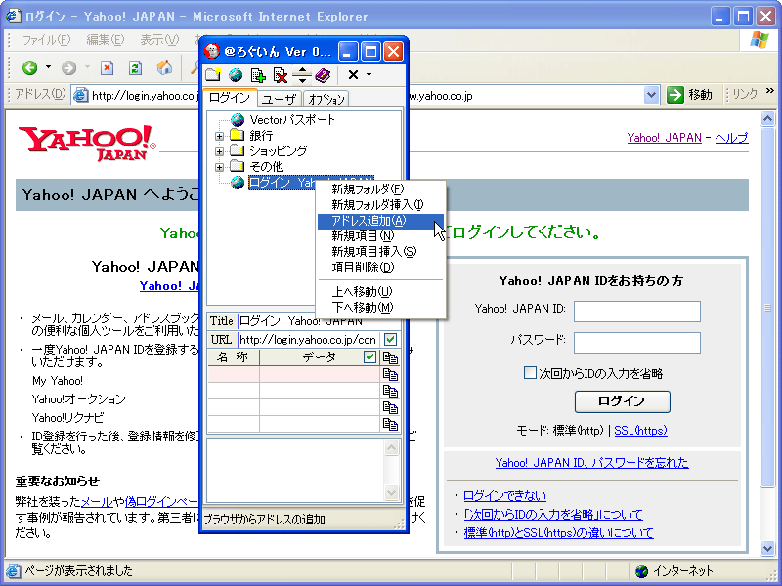This screenshot has width=782, height=586.
Task: Open the SSL(https) link
Action: [x=640, y=430]
